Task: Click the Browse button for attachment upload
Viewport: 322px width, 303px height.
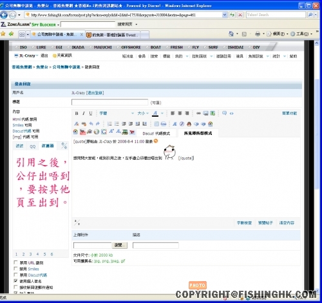Action: (120, 245)
